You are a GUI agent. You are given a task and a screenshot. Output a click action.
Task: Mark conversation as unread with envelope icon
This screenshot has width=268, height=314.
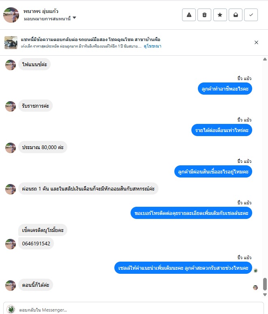pos(236,15)
